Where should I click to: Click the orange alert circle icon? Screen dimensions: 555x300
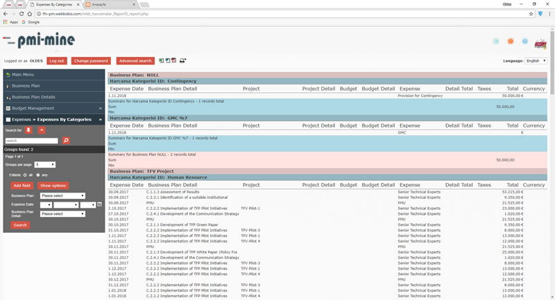(511, 42)
